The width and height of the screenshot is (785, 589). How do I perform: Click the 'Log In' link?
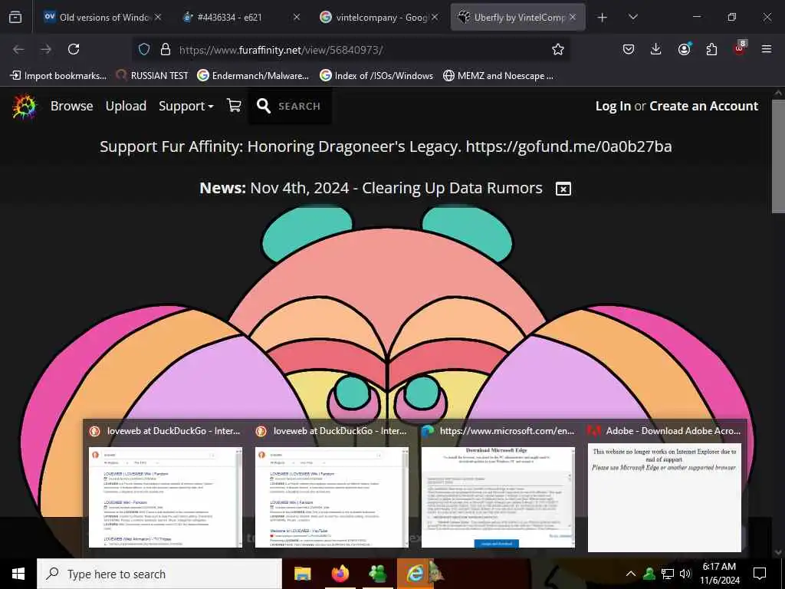click(x=613, y=106)
